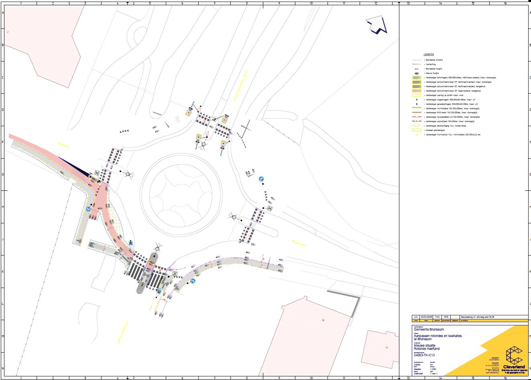The height and width of the screenshot is (380, 531).
Task: Click the scale value 1:200
Action: point(433,368)
